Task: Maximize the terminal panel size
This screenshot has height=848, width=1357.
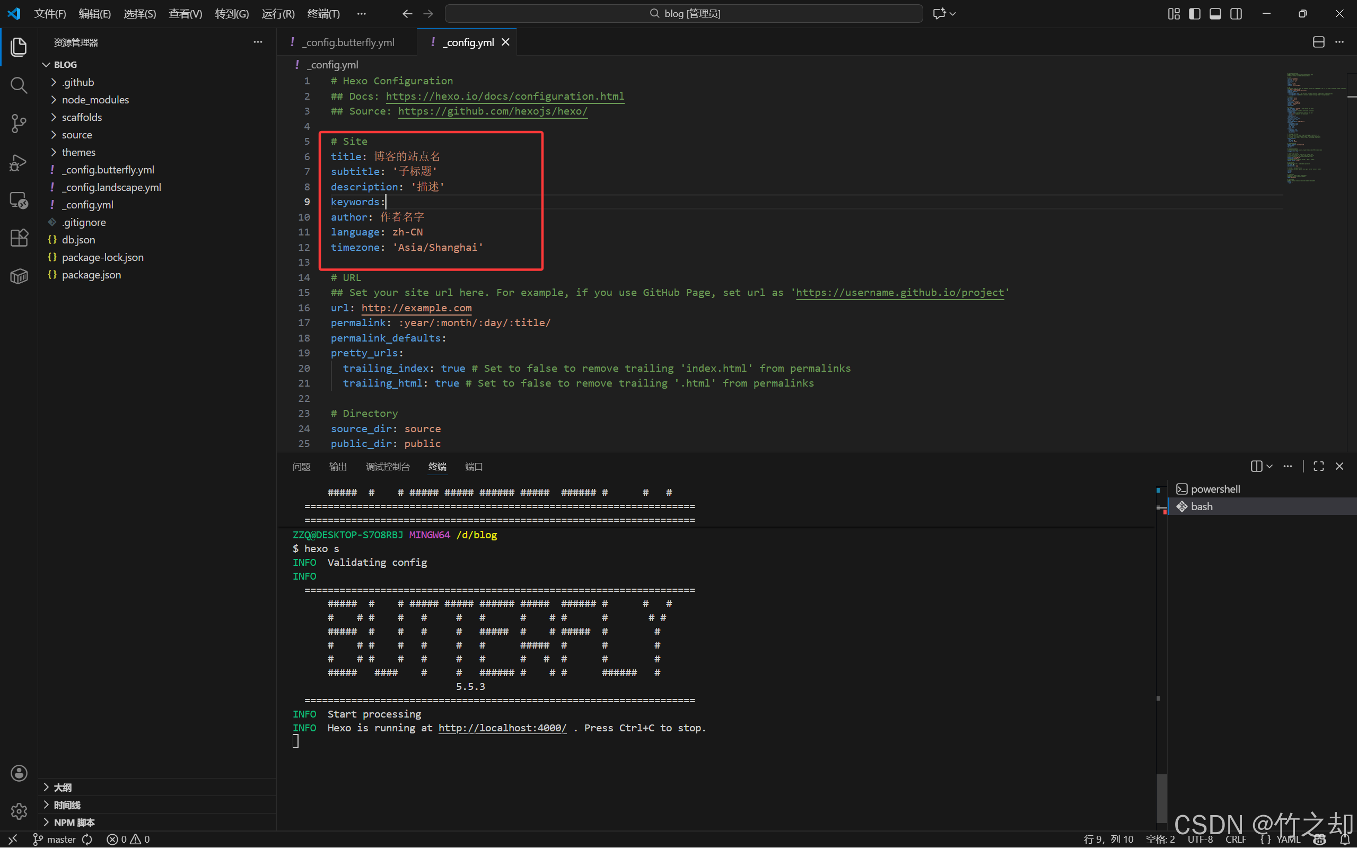Action: (1318, 466)
